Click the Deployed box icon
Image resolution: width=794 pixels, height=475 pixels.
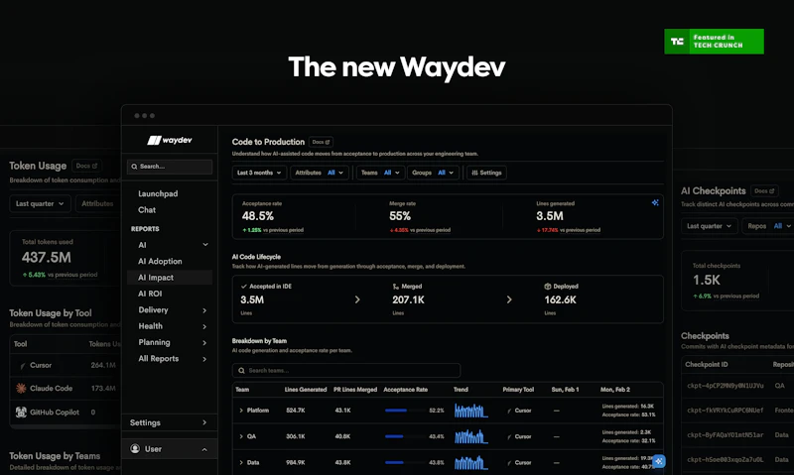[x=548, y=287]
